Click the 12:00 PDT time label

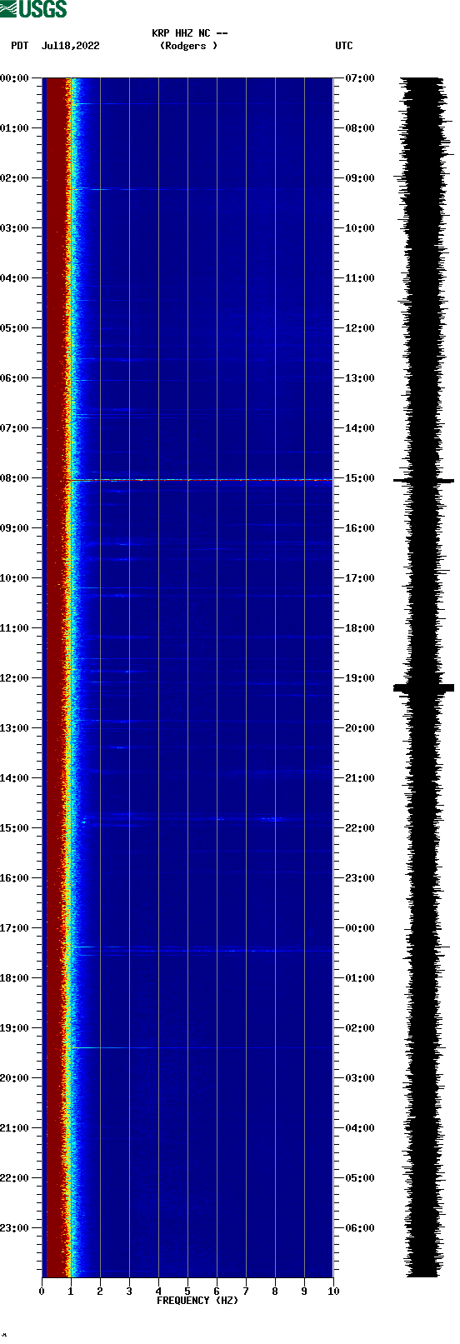pyautogui.click(x=15, y=678)
